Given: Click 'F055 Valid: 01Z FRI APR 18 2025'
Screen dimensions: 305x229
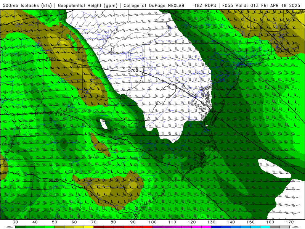Looking at the screenshot, I should click(261, 5).
